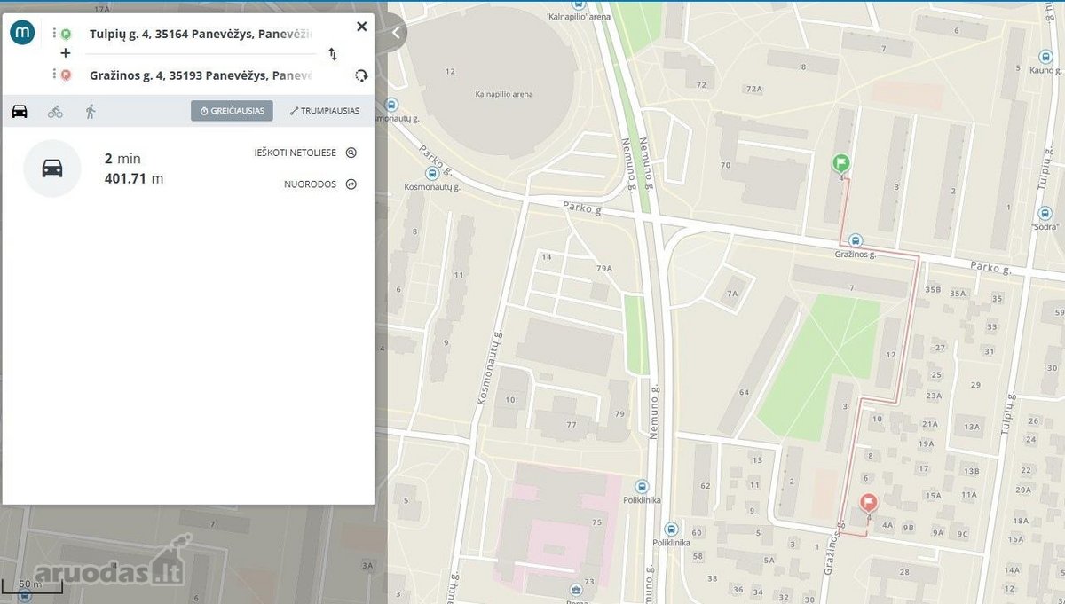Image resolution: width=1065 pixels, height=604 pixels.
Task: Grab the dotted handle of the Gražinos g. row
Action: pyautogui.click(x=54, y=75)
